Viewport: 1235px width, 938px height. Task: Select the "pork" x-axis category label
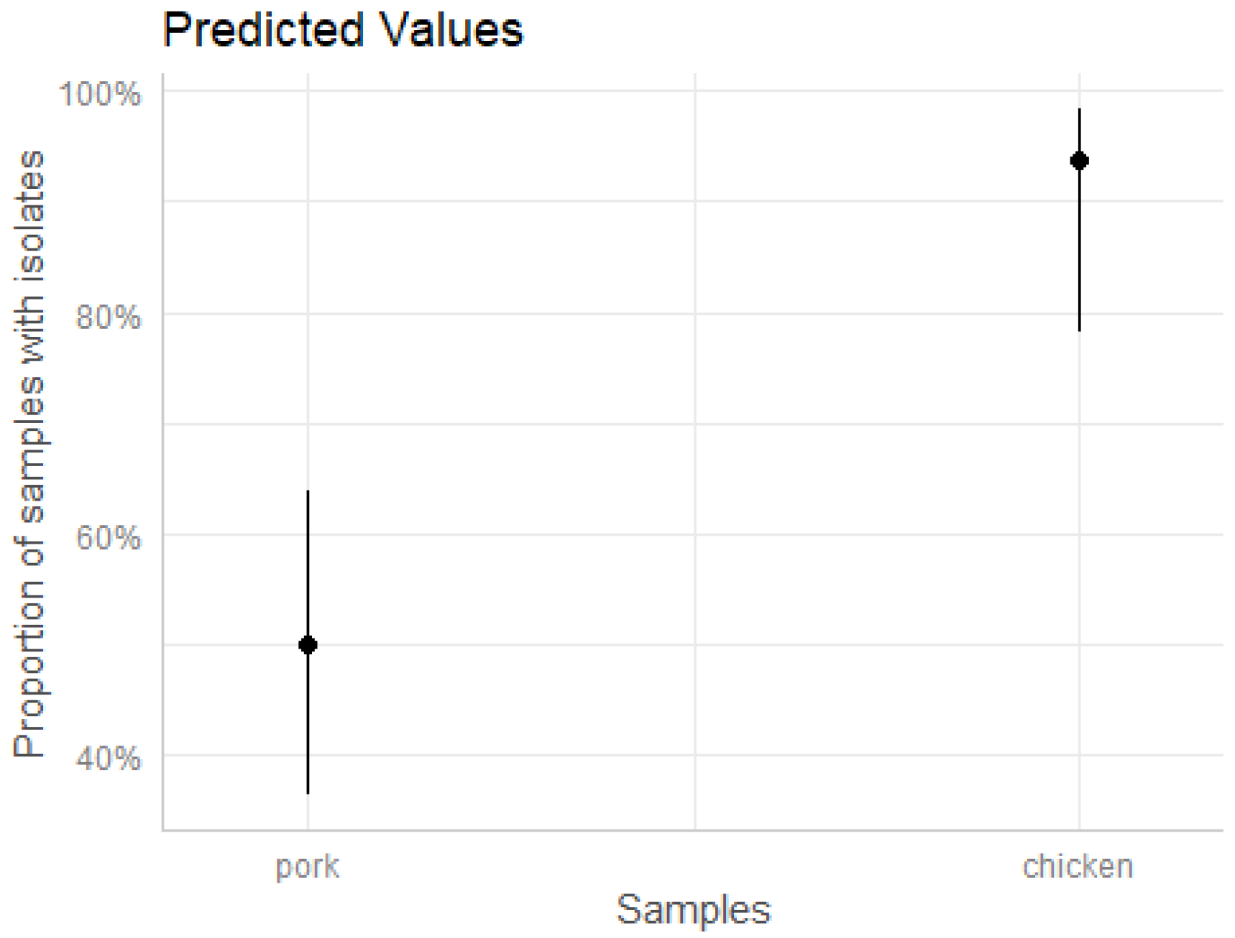[308, 866]
